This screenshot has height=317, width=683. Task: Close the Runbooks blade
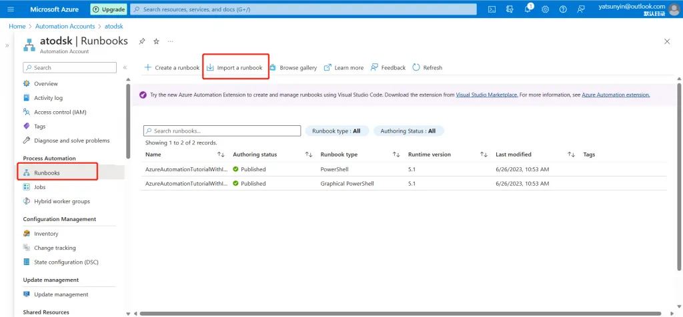pyautogui.click(x=667, y=41)
